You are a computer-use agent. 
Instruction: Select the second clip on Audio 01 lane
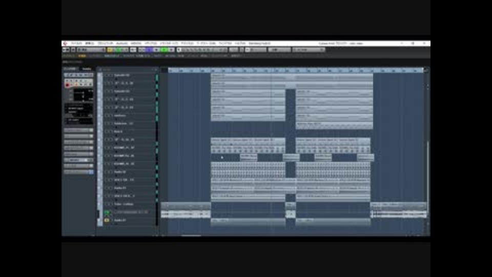(x=333, y=221)
